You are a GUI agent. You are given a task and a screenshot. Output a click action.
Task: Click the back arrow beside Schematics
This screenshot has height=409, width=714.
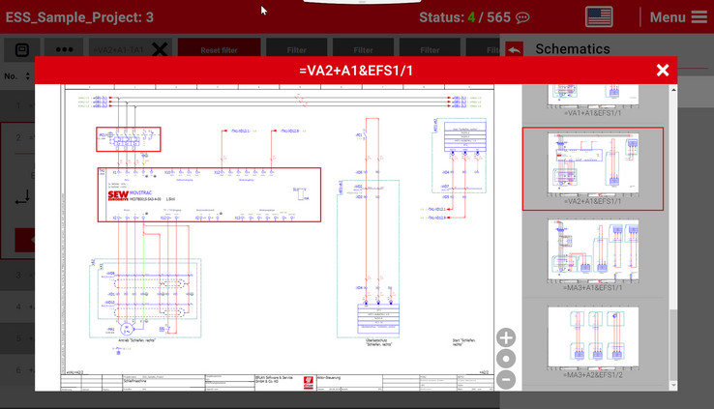pos(514,49)
